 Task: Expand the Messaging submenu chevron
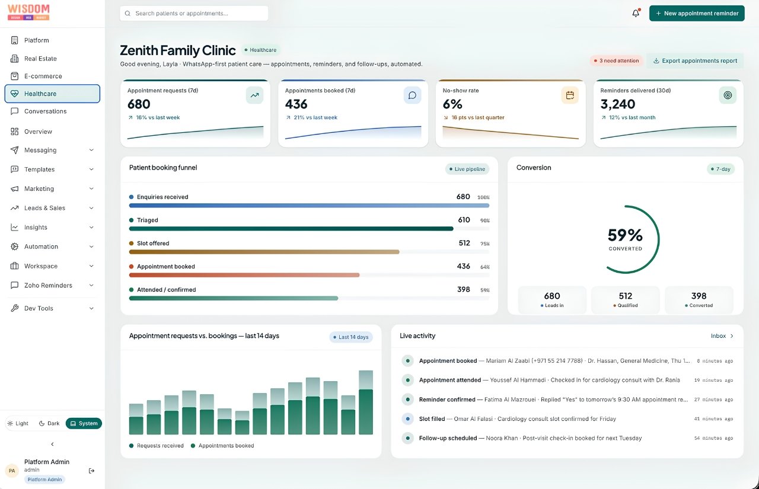coord(91,151)
